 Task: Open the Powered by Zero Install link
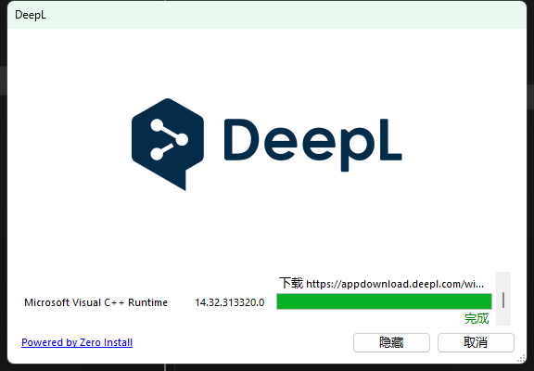point(77,342)
